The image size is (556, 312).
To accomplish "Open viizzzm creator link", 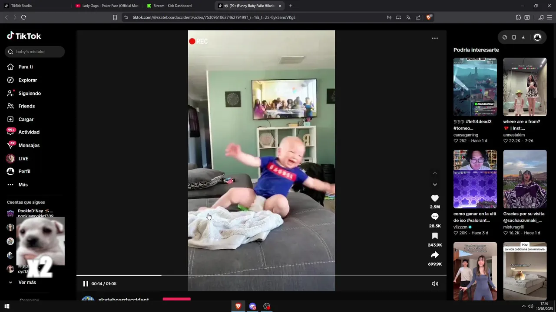I will pyautogui.click(x=460, y=227).
